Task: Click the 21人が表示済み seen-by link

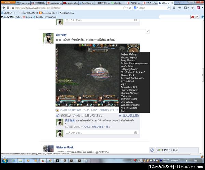Action: tap(131, 115)
